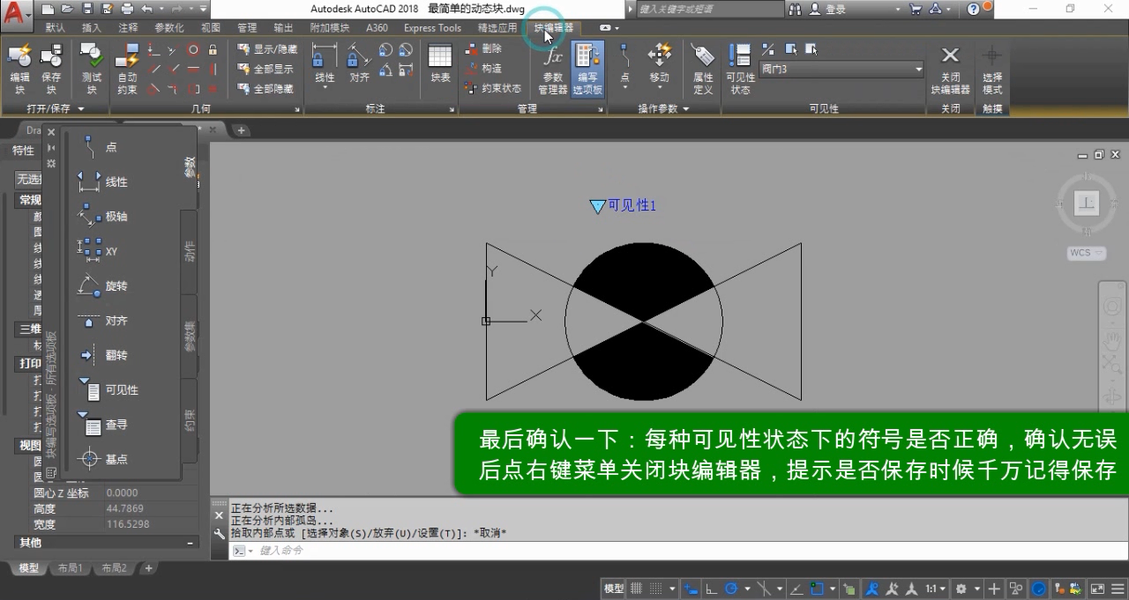Image resolution: width=1129 pixels, height=600 pixels.
Task: Toggle Authoring Palettes (编写选项板) button
Action: 587,69
